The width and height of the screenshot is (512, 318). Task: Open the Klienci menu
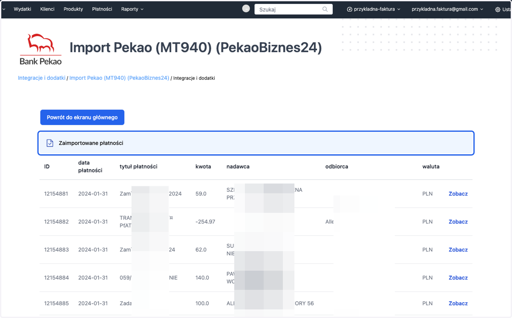pos(47,9)
